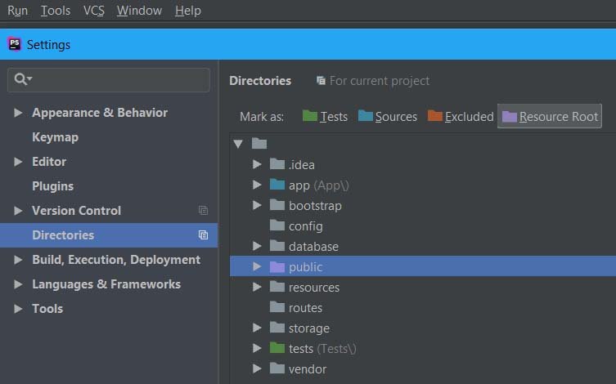Mark directory as Excluded
616x384 pixels.
click(460, 116)
